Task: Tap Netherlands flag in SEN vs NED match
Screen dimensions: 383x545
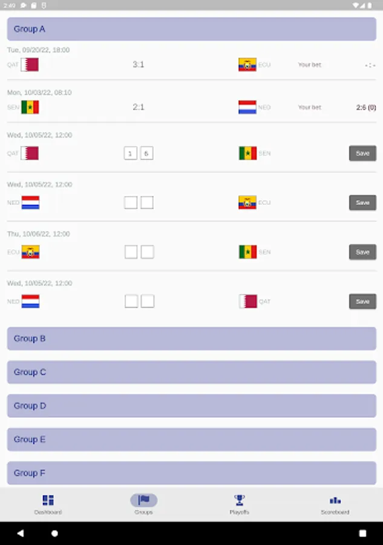Action: pos(247,107)
